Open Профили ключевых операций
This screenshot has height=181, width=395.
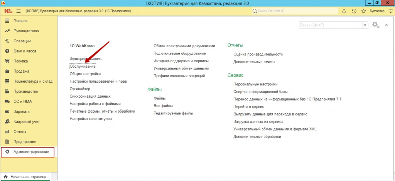pyautogui.click(x=179, y=76)
